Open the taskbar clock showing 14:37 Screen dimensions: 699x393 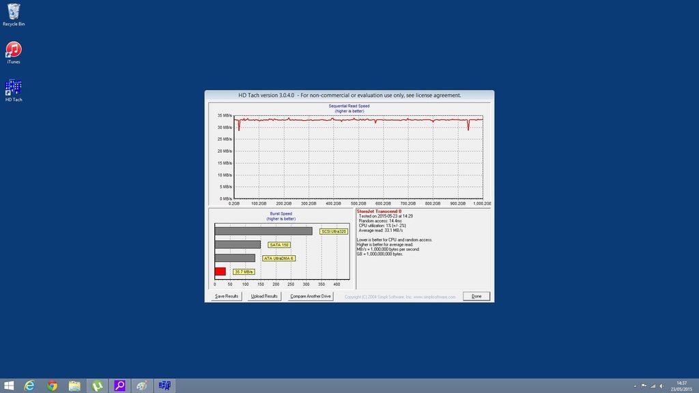click(682, 386)
